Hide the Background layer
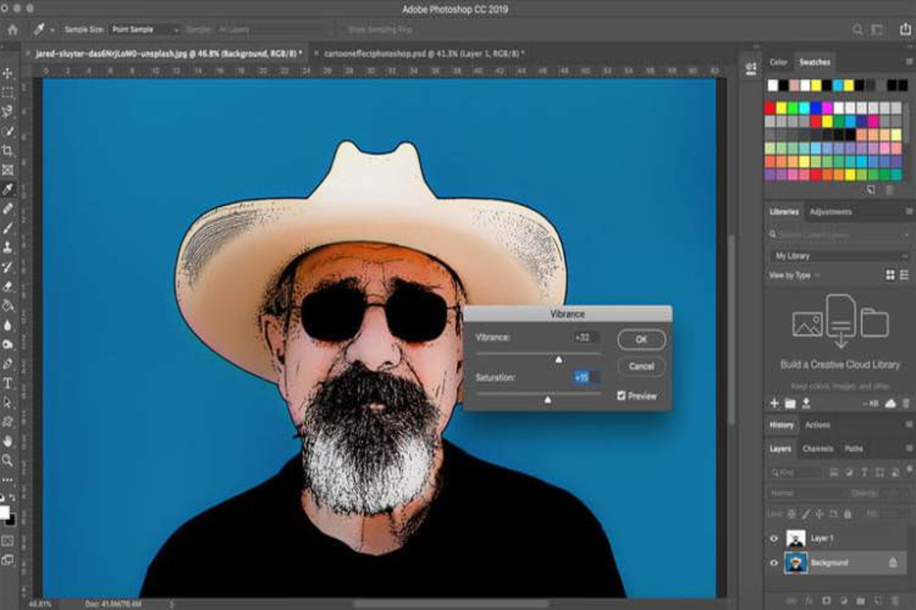 coord(774,563)
